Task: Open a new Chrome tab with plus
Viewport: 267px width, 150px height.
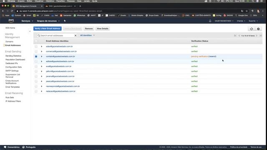Action: 80,6
